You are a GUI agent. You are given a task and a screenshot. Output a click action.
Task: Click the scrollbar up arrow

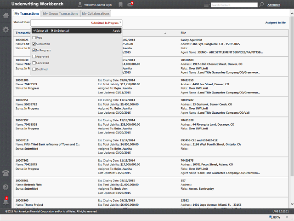tap(292, 14)
